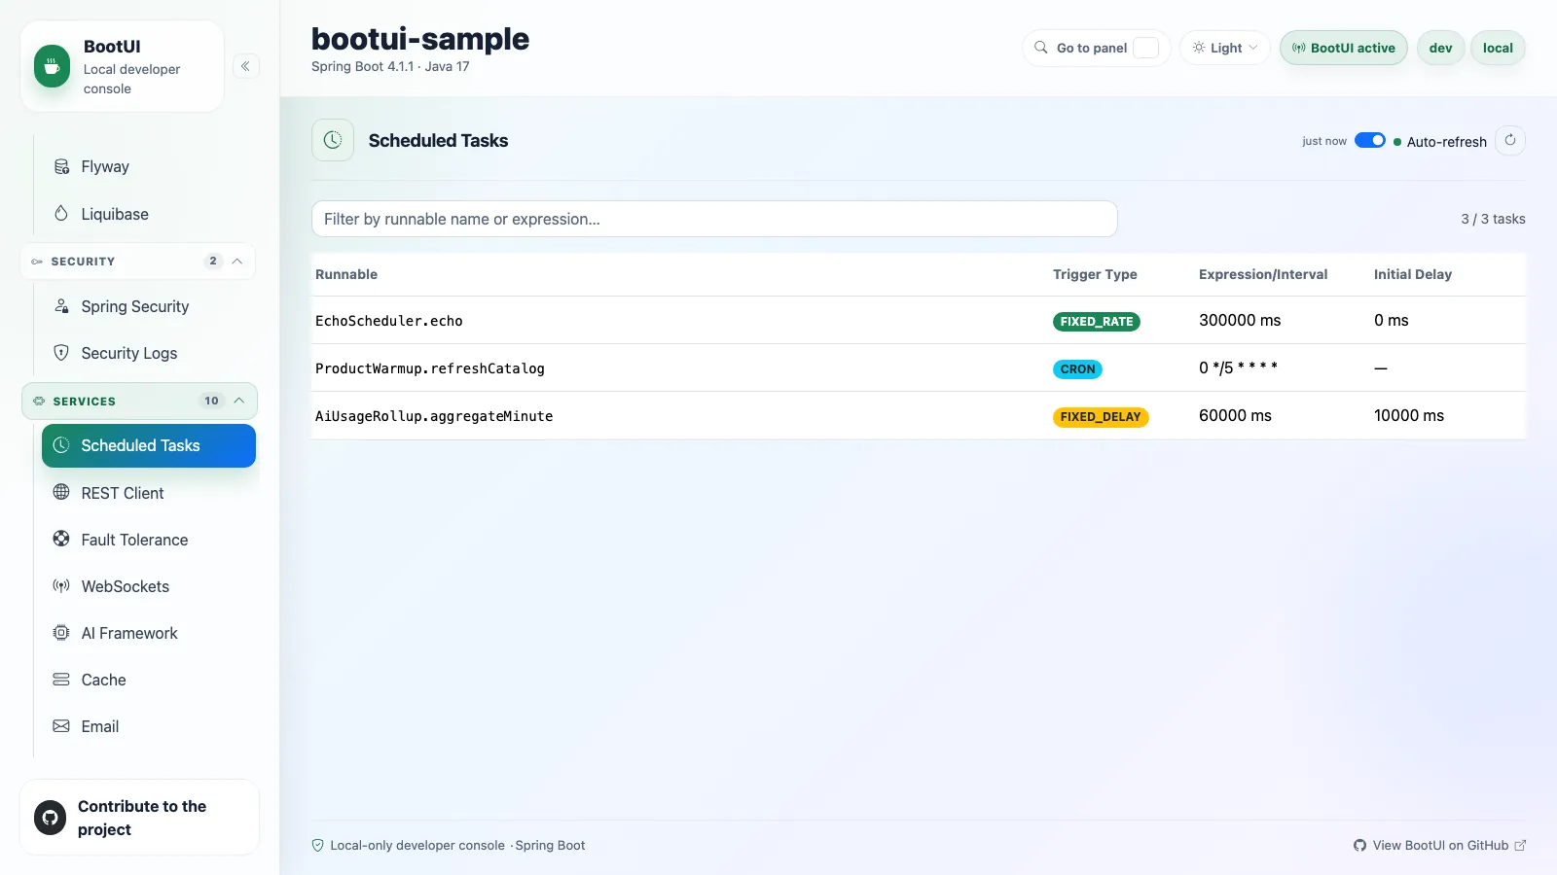This screenshot has height=875, width=1557.
Task: Open View BootUI on GitHub link
Action: [1439, 845]
